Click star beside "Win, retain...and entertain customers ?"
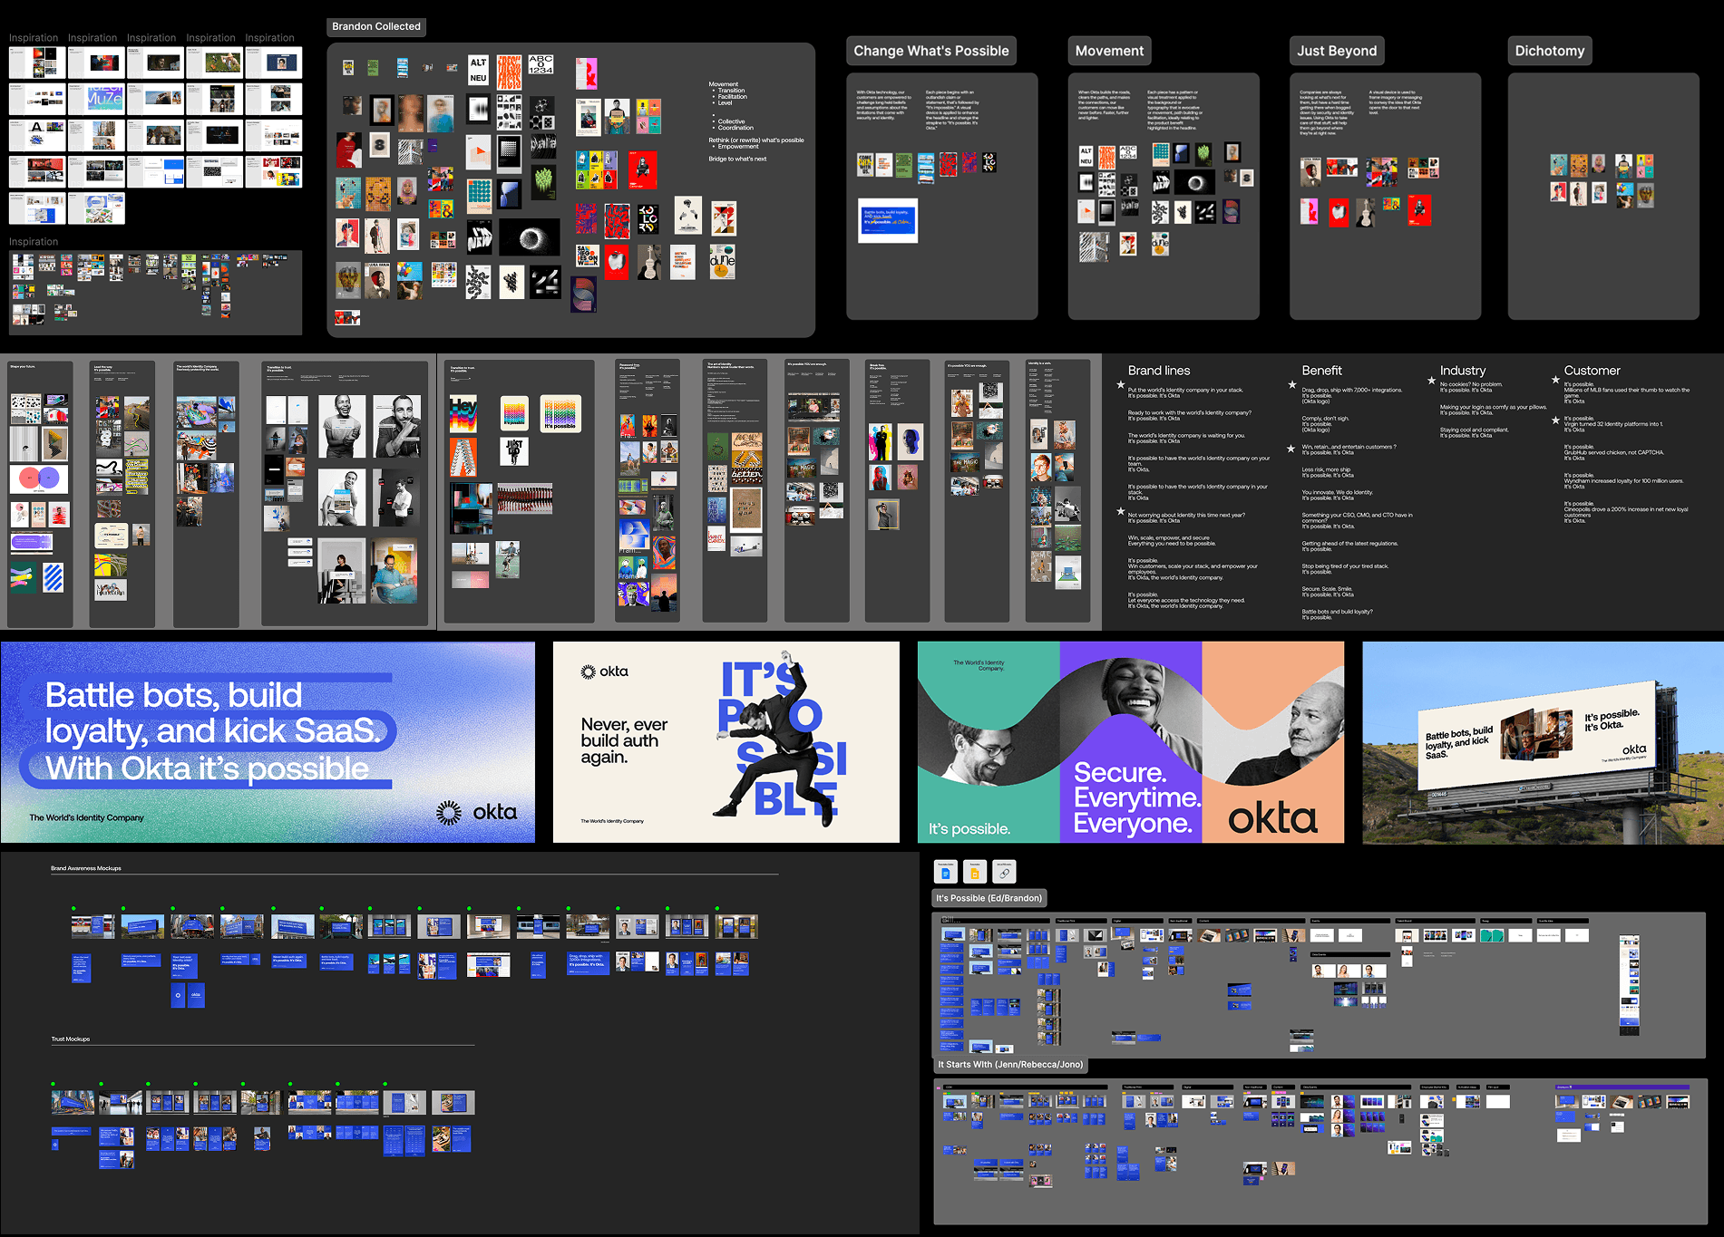This screenshot has height=1237, width=1724. click(x=1291, y=449)
